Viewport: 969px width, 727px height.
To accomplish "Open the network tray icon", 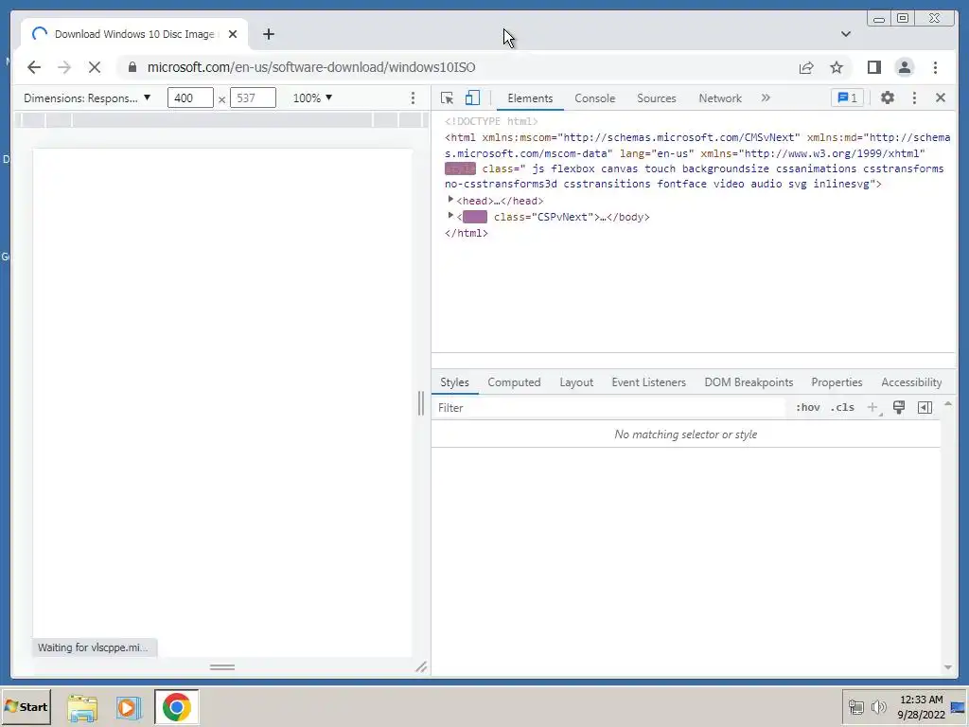I will click(855, 706).
